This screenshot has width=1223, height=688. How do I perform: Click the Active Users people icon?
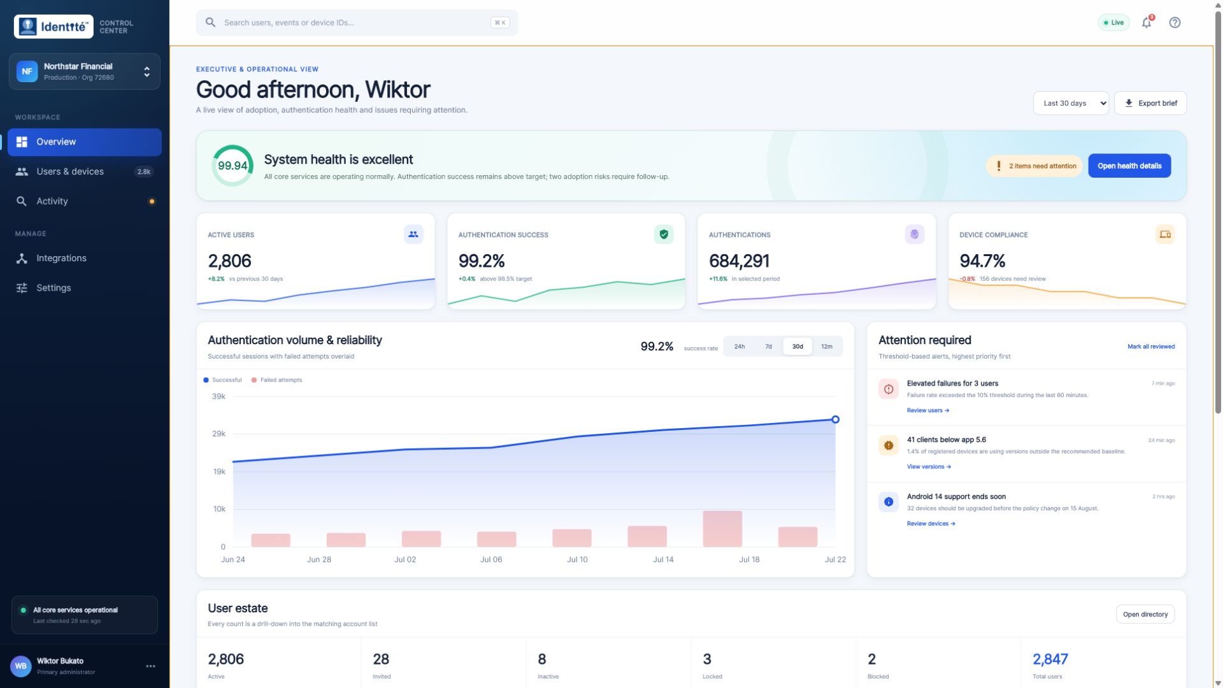413,234
